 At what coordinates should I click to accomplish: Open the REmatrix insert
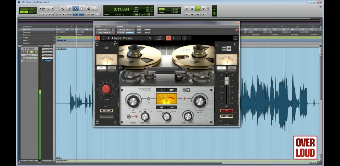(47, 61)
